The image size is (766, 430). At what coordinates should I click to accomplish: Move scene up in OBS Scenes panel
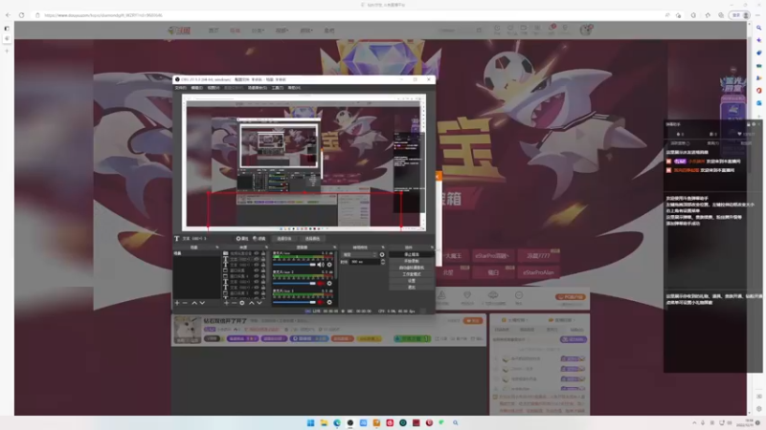point(194,303)
